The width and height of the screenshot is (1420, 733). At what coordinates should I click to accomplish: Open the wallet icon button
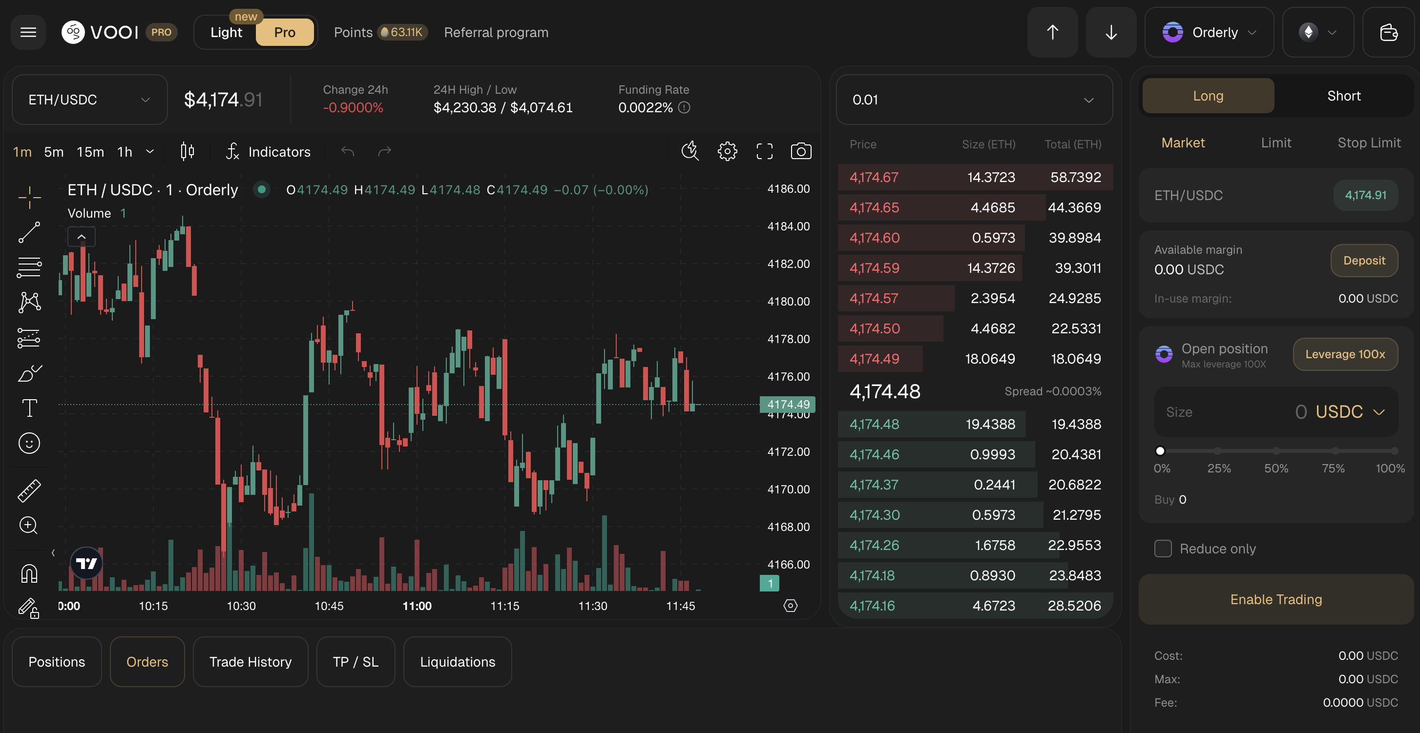pos(1388,33)
